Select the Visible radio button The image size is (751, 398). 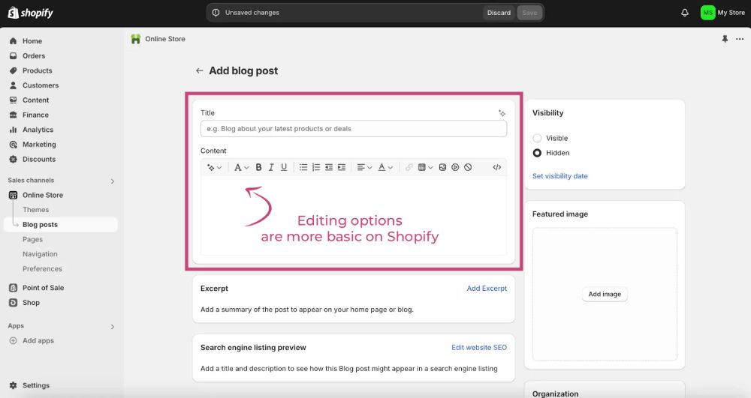(538, 139)
